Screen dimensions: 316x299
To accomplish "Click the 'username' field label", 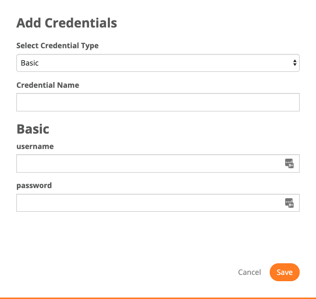I will 35,147.
